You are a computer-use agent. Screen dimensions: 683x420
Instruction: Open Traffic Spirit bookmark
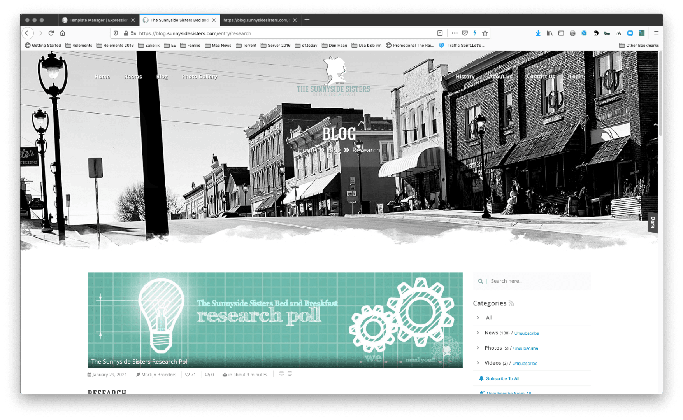click(x=462, y=45)
